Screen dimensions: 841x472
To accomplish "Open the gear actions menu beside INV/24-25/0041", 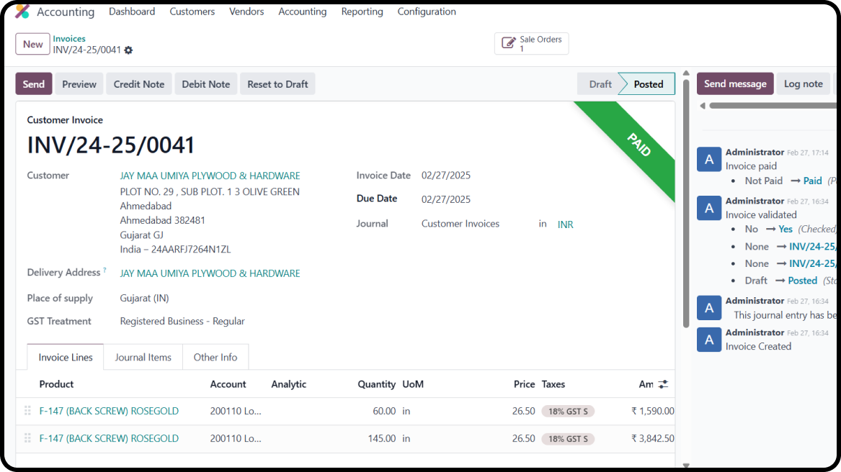I will pyautogui.click(x=128, y=50).
